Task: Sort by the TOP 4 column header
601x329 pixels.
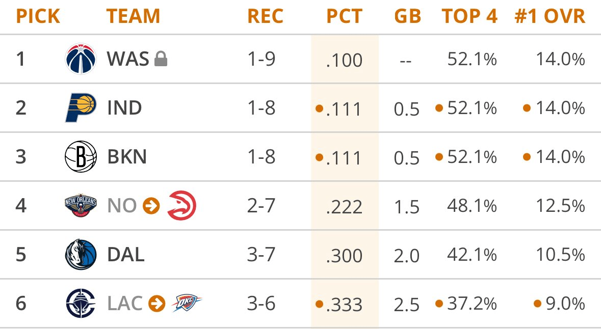Action: 469,16
